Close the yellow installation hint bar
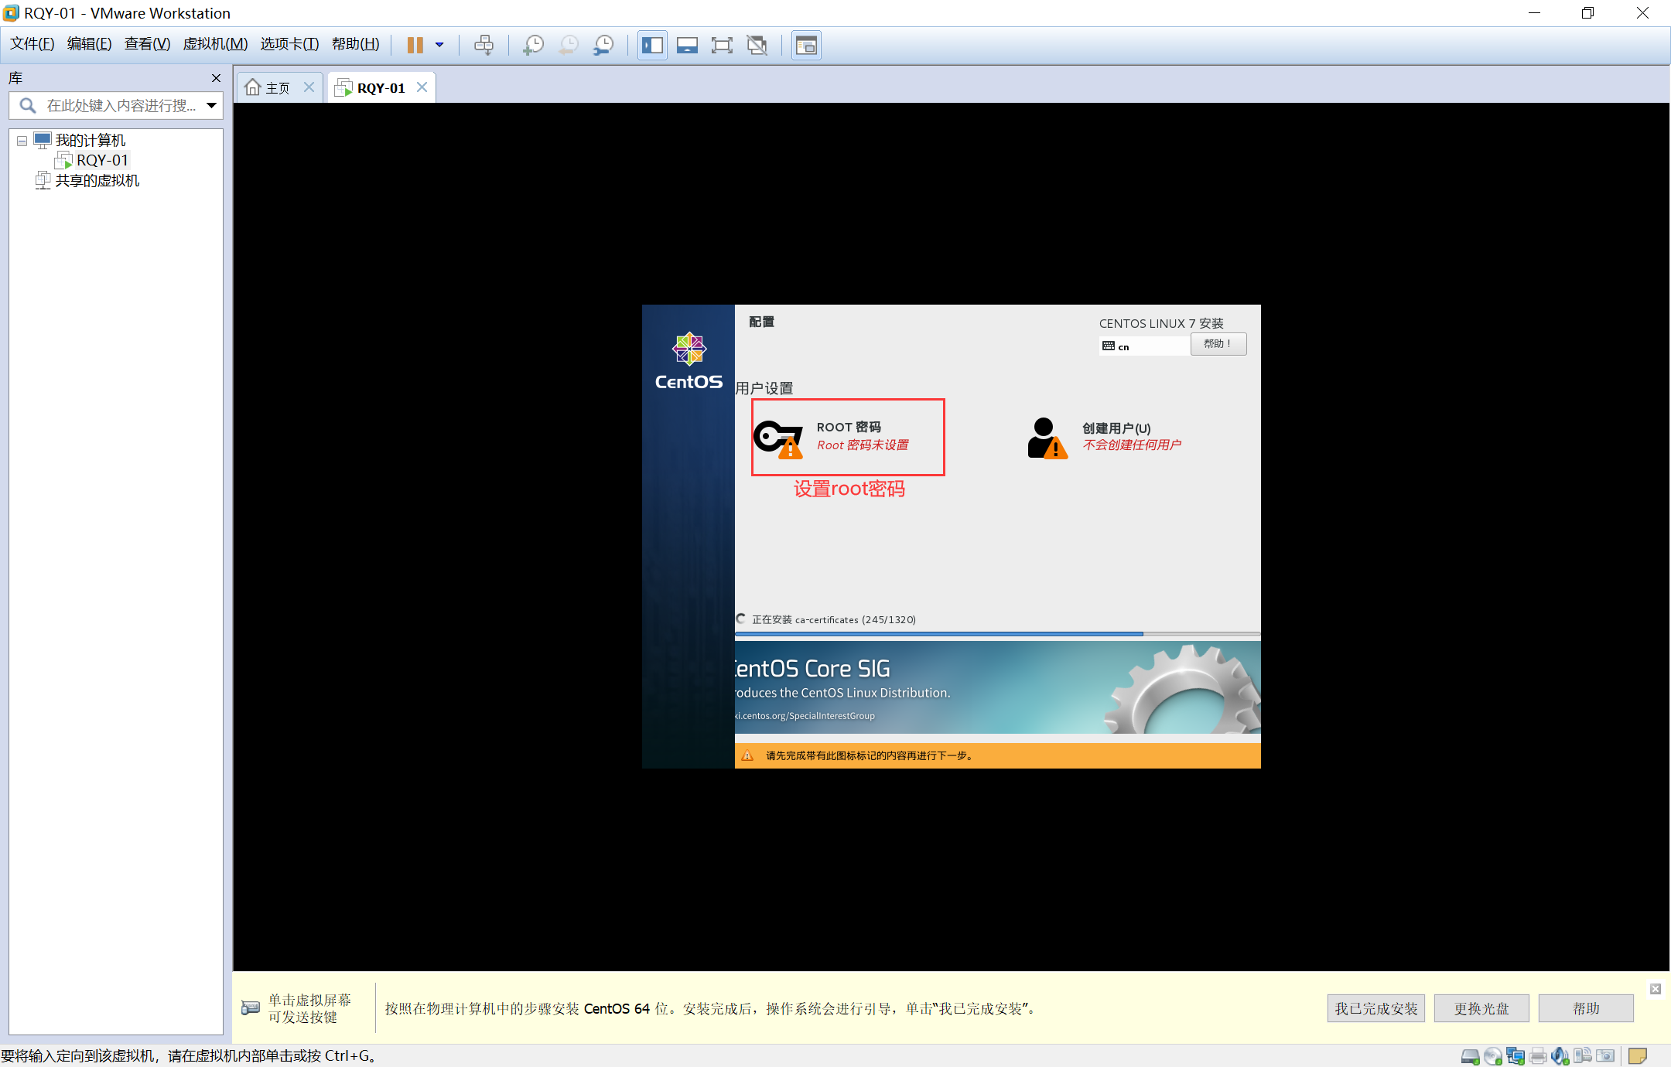 (1656, 989)
